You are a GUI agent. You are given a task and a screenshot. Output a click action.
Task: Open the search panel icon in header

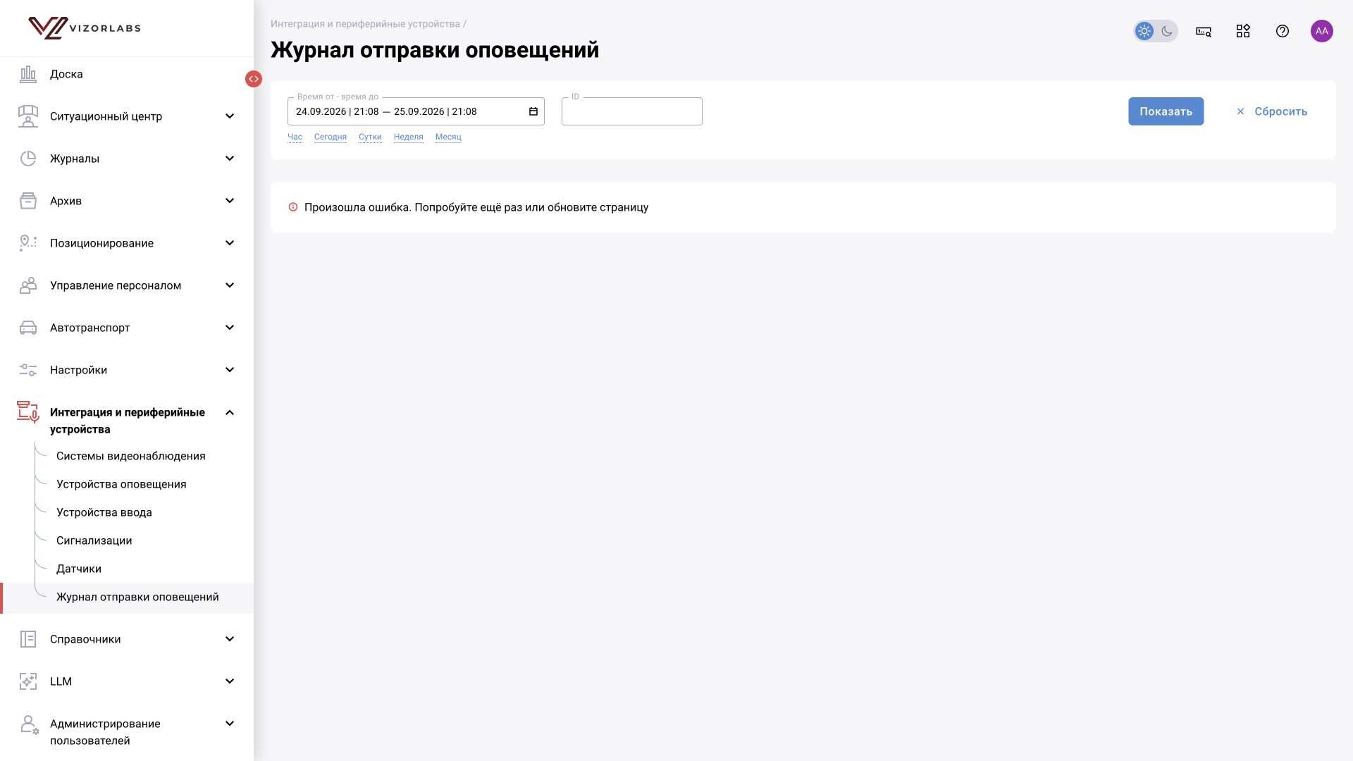click(1204, 31)
